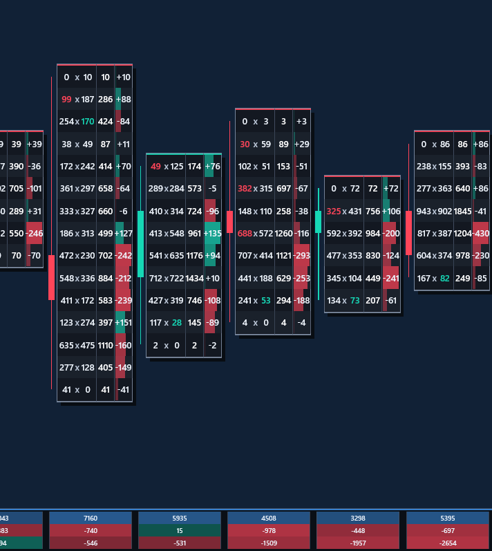
Task: Click the row total 705
Action: click(x=16, y=188)
